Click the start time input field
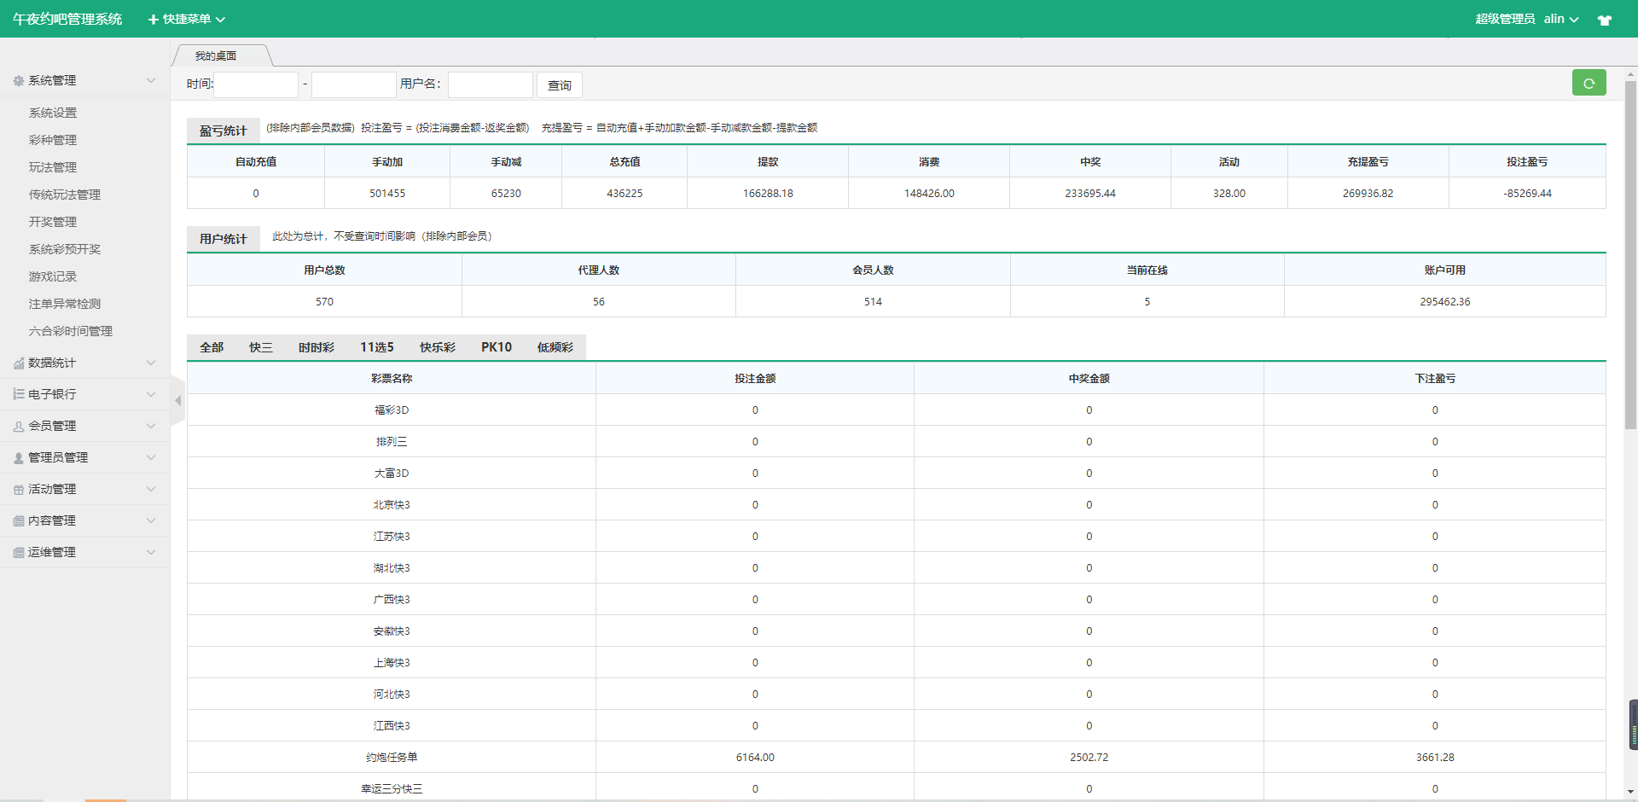Screen dimensions: 1638x802 [x=257, y=84]
